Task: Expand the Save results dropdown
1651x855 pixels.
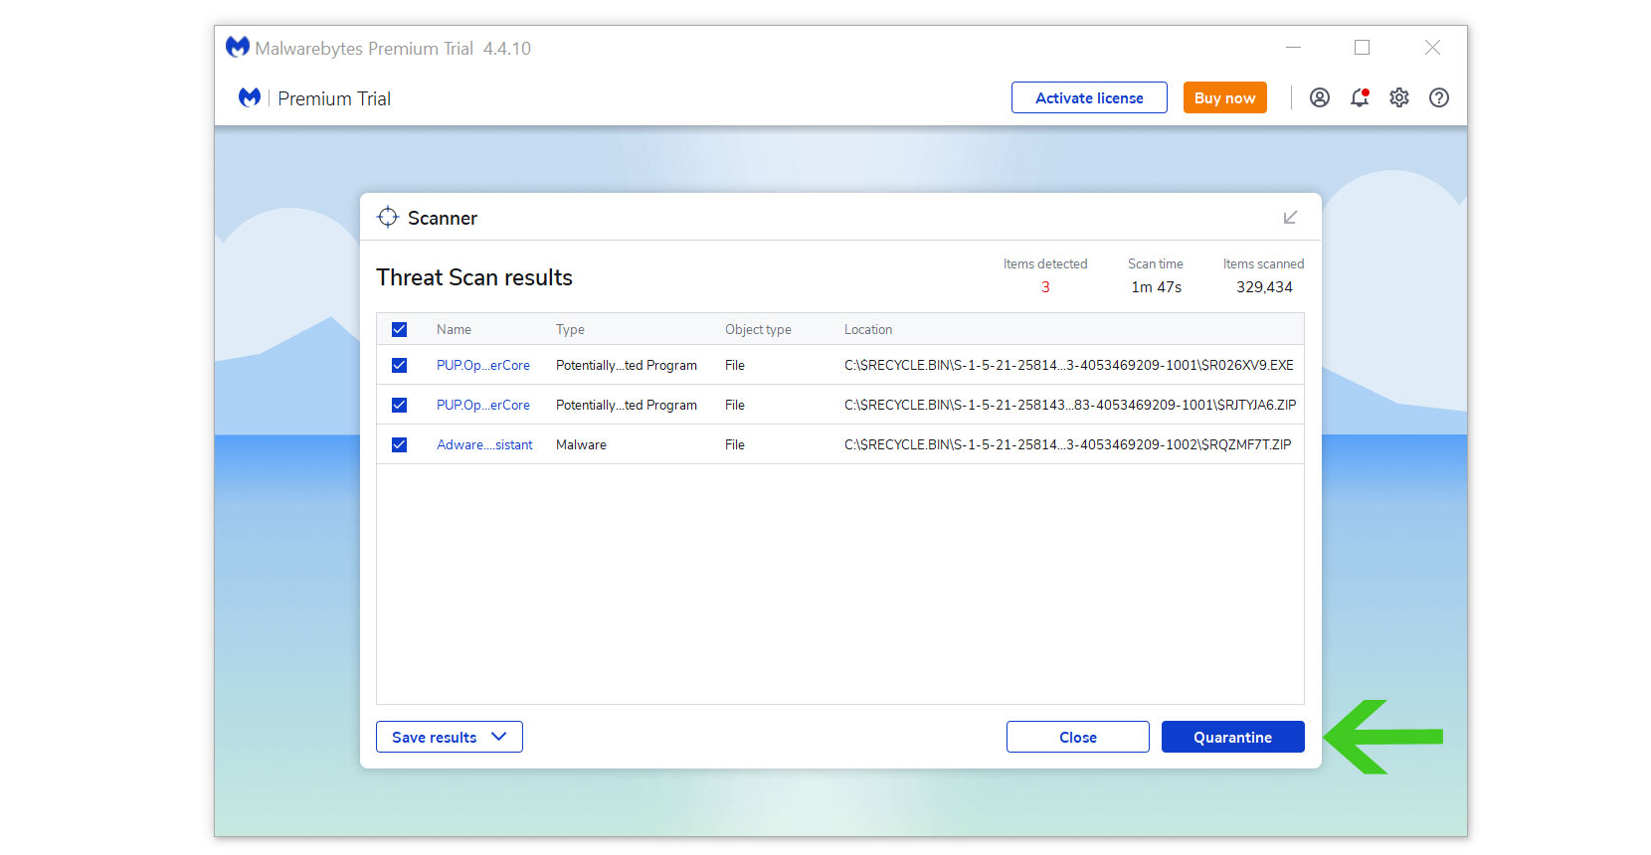Action: coord(450,737)
